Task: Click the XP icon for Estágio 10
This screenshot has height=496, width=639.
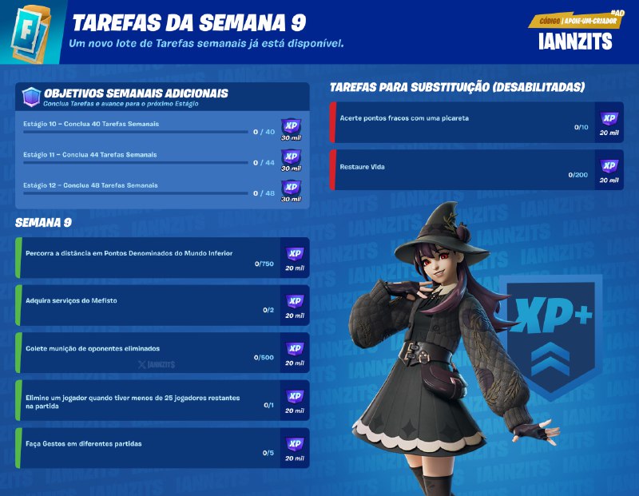Action: (x=291, y=126)
